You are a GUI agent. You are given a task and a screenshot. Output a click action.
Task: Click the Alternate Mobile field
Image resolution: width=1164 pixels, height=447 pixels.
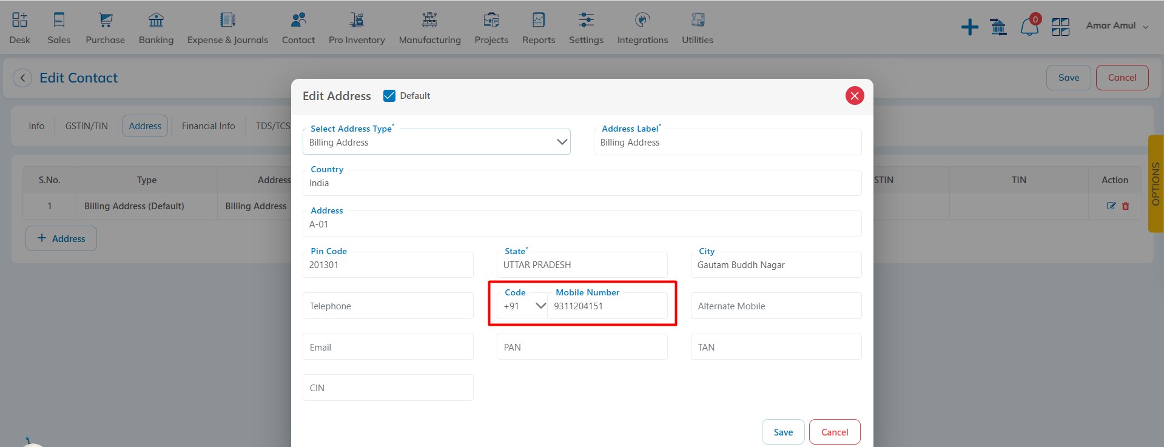776,306
